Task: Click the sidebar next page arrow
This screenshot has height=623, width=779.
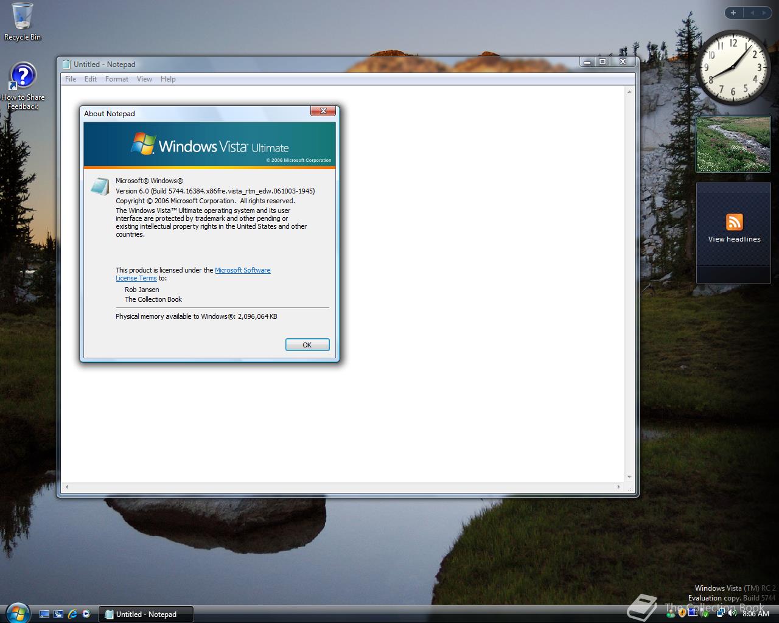Action: coord(764,13)
